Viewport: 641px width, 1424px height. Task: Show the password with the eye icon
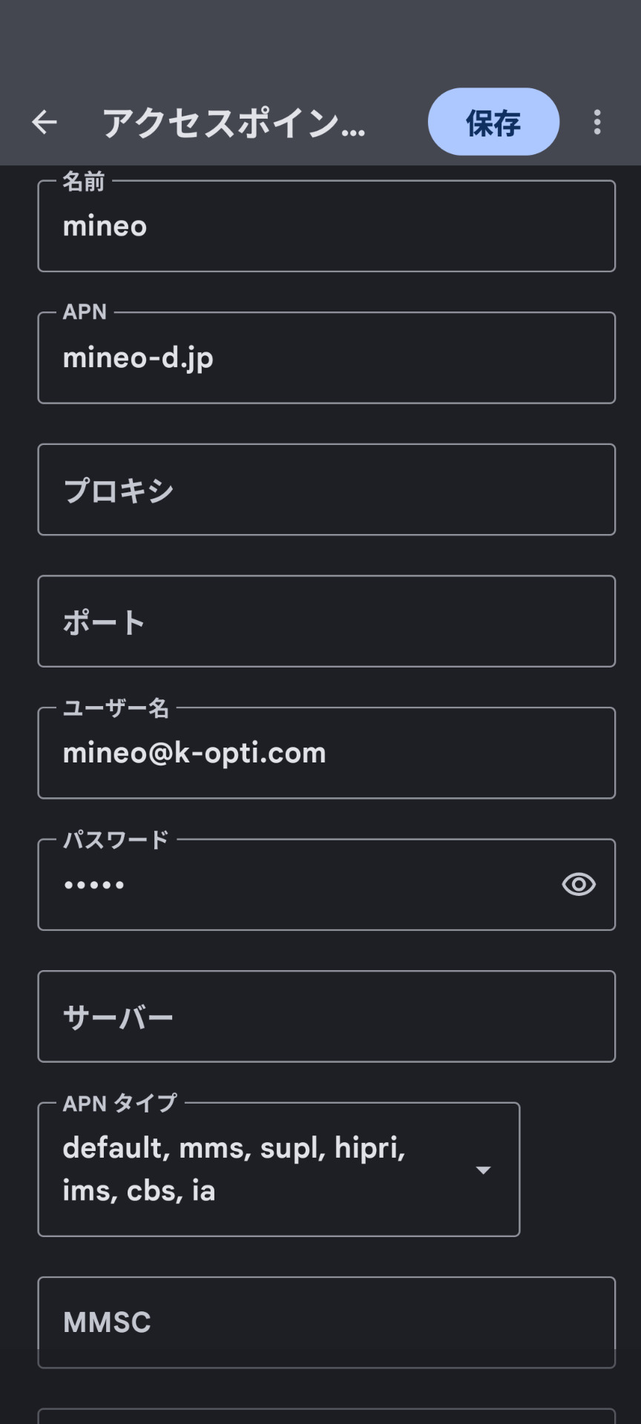[x=579, y=884]
